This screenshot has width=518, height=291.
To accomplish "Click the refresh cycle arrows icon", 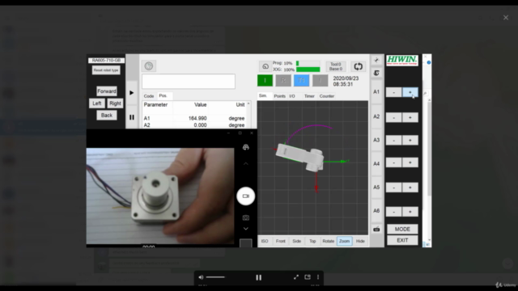I will coord(358,66).
